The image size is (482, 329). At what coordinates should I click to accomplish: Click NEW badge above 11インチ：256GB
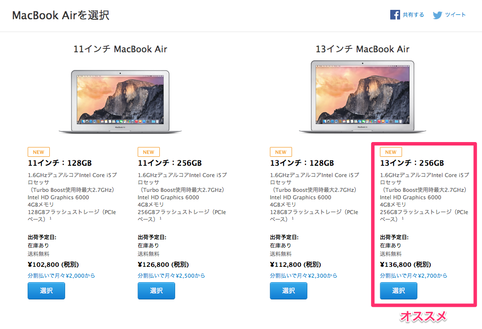coord(149,152)
